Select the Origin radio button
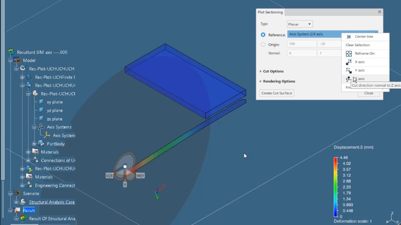Viewport: 401px width, 225px height. tap(263, 45)
